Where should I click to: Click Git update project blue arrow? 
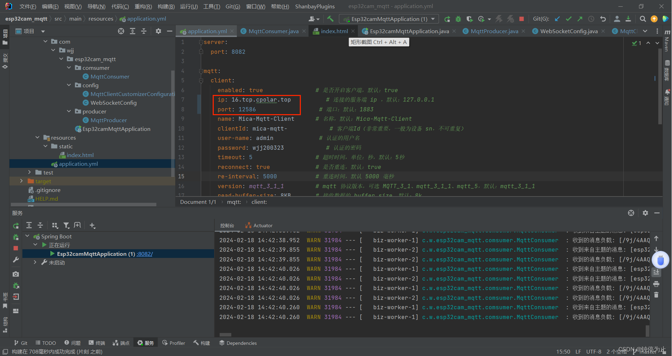[557, 19]
